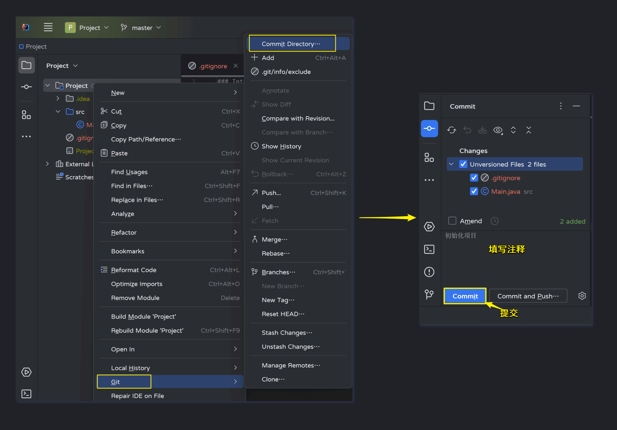Open commit settings gear icon
617x430 pixels.
coord(582,296)
